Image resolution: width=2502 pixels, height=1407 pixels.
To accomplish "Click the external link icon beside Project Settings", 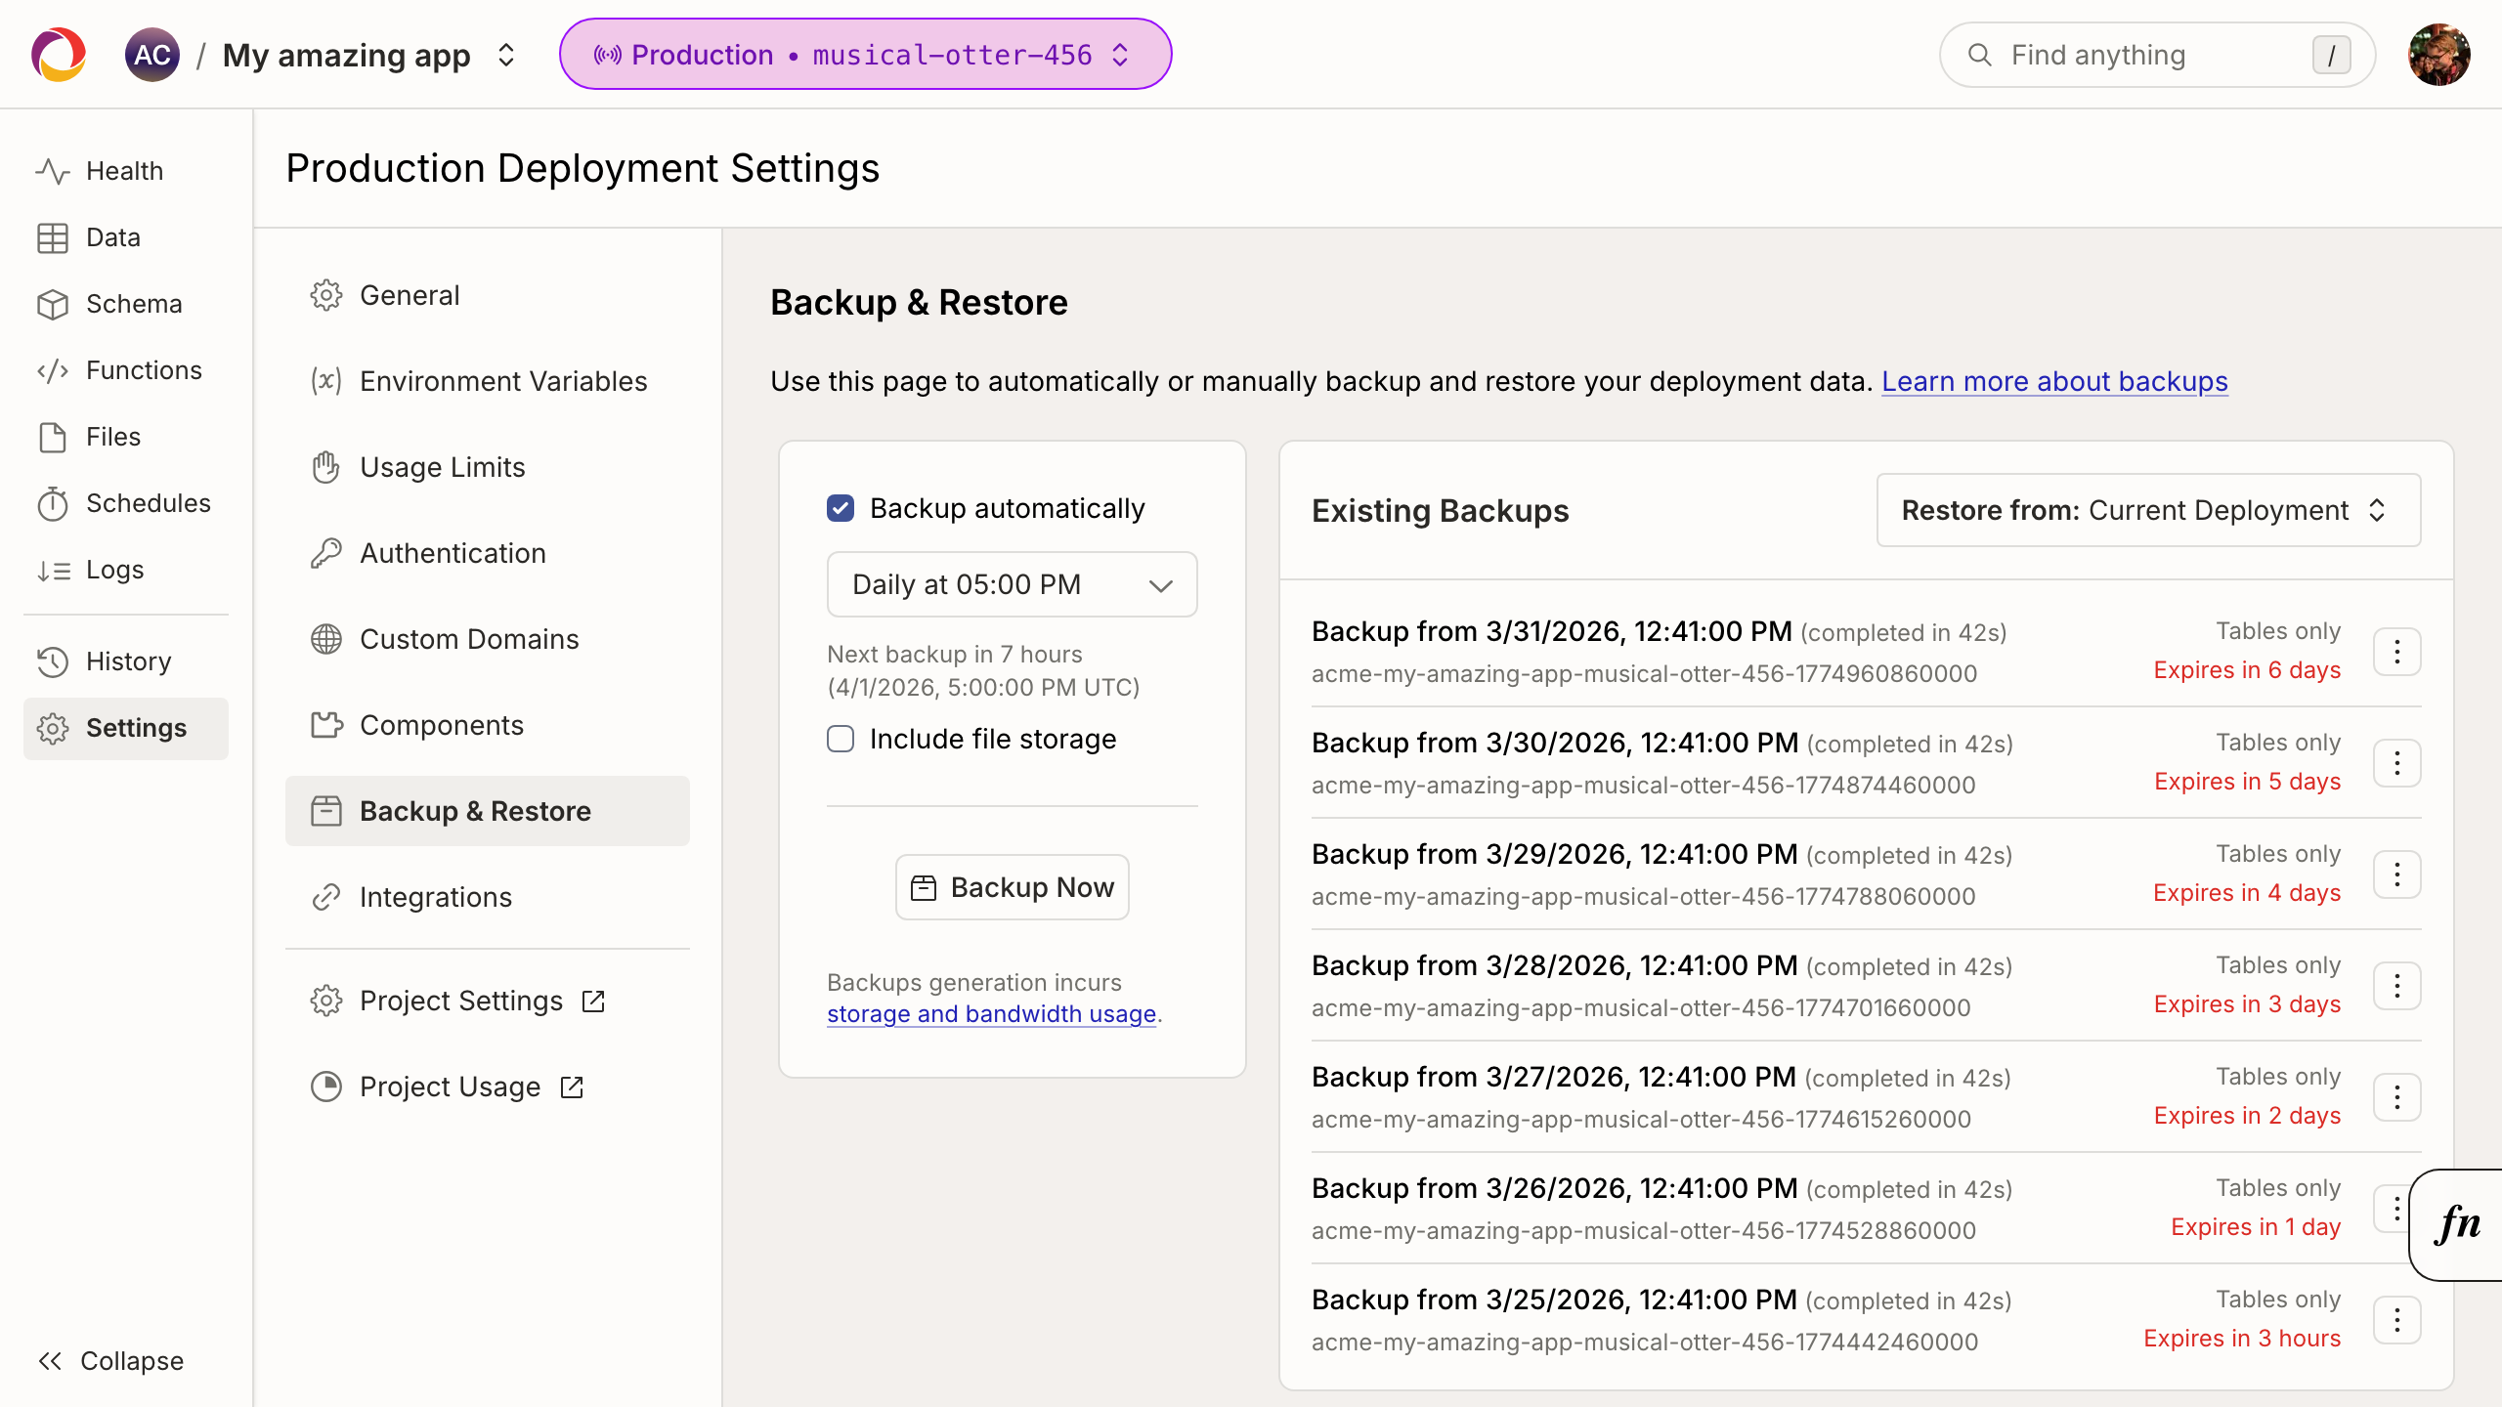I will [x=593, y=1001].
